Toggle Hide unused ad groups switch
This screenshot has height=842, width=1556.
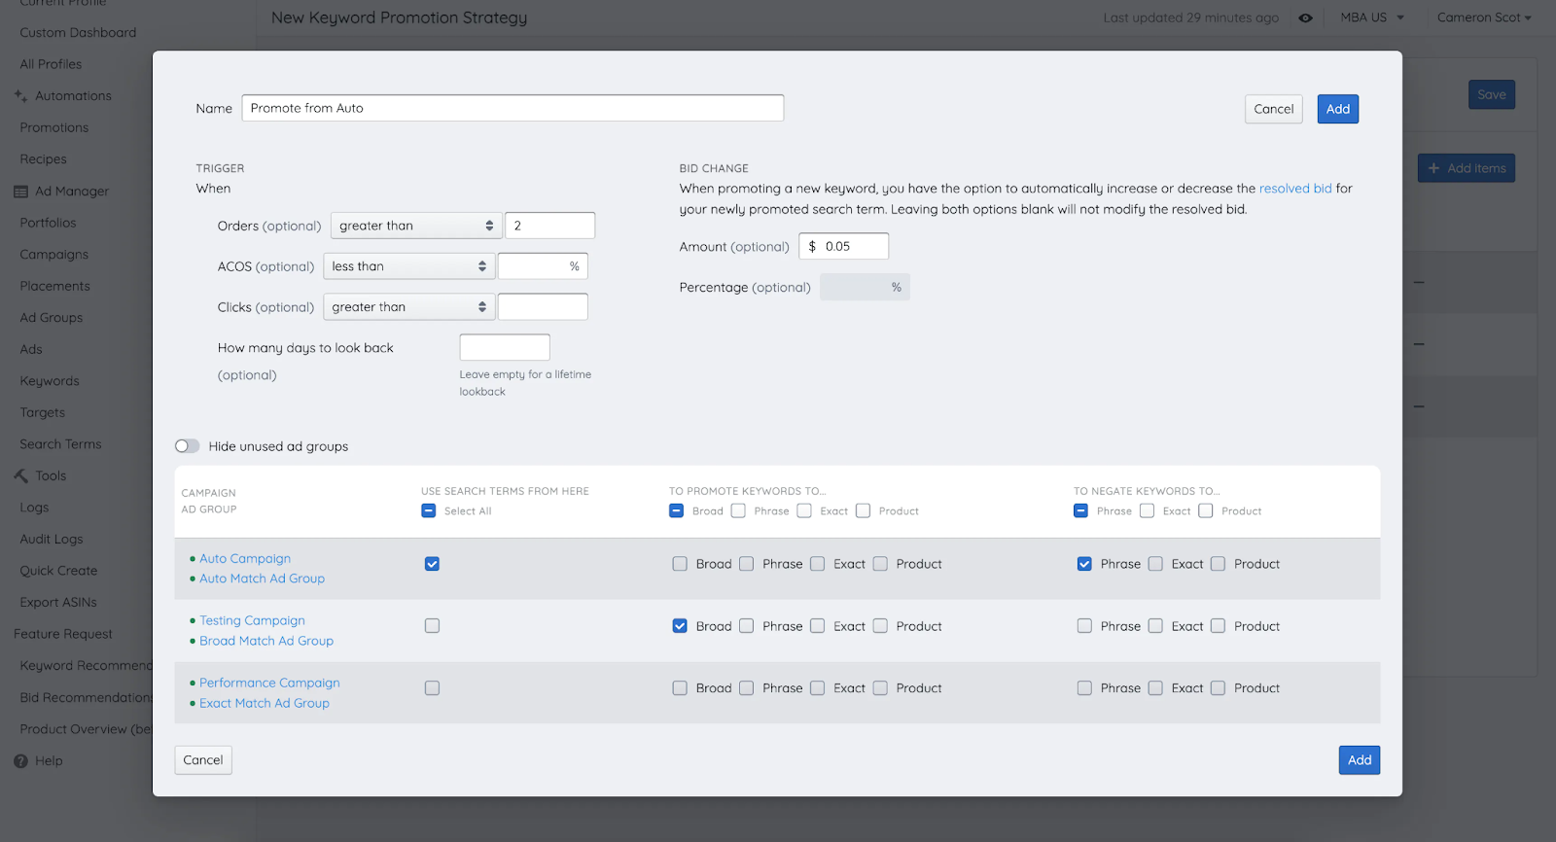pyautogui.click(x=187, y=446)
